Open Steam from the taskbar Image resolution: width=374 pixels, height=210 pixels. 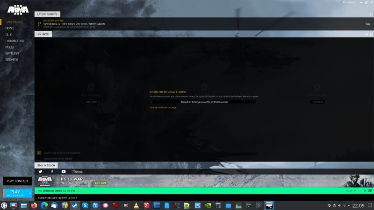pos(75,205)
